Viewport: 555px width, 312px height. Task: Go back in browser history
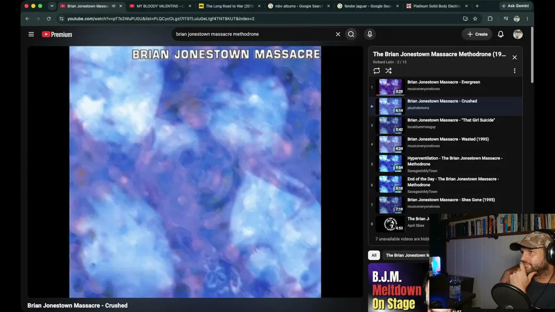click(x=27, y=19)
